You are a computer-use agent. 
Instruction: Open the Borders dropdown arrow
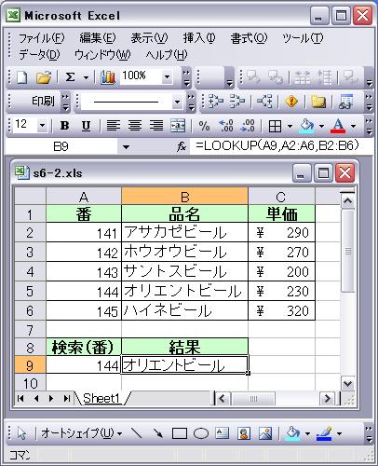click(290, 127)
